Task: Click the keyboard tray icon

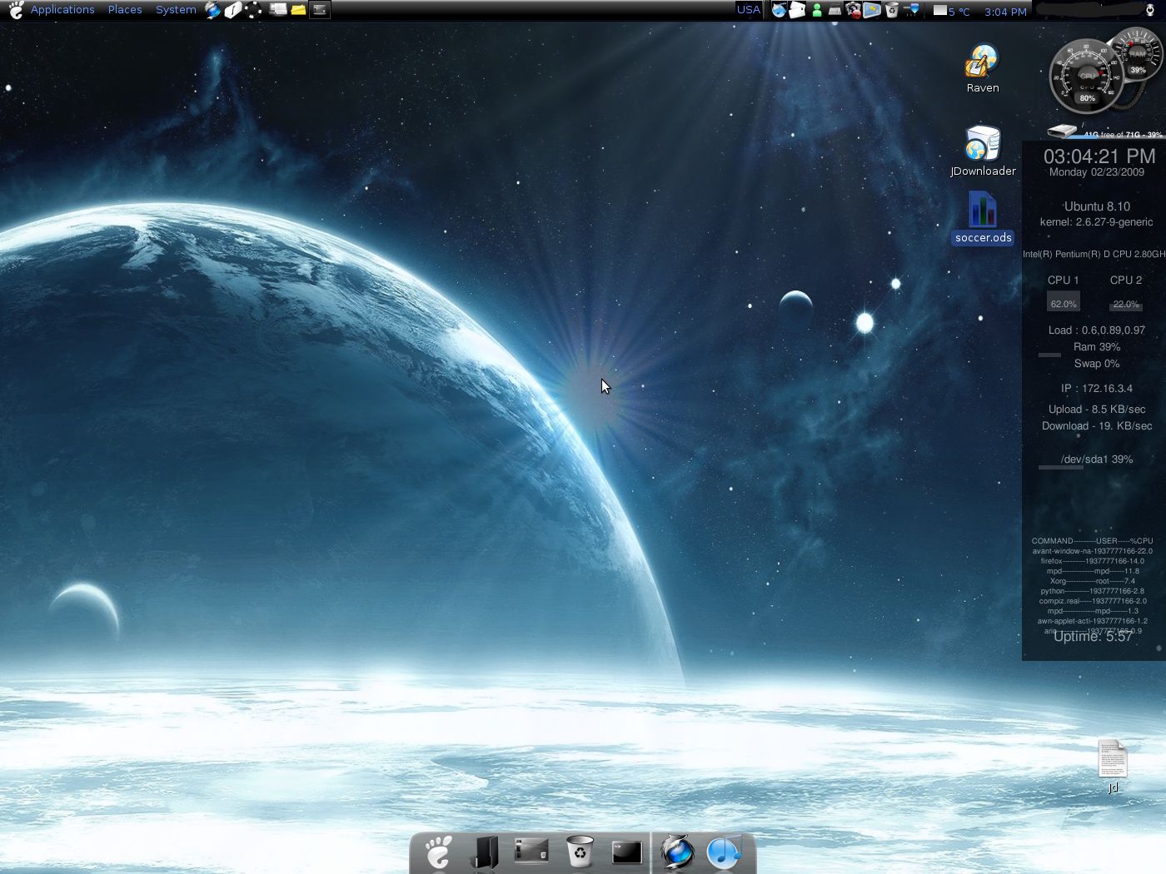Action: tap(835, 11)
